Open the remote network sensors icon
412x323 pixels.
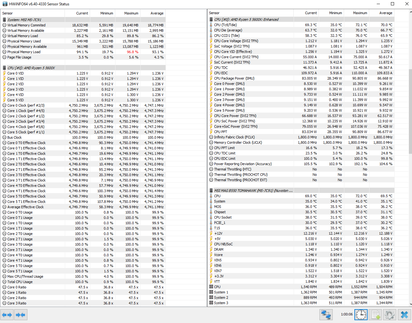tap(326, 315)
